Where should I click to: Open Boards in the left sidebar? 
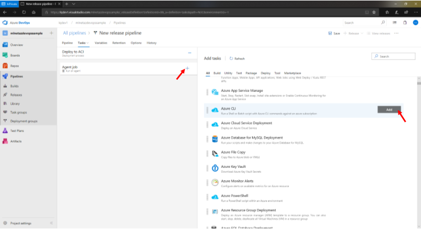point(17,55)
